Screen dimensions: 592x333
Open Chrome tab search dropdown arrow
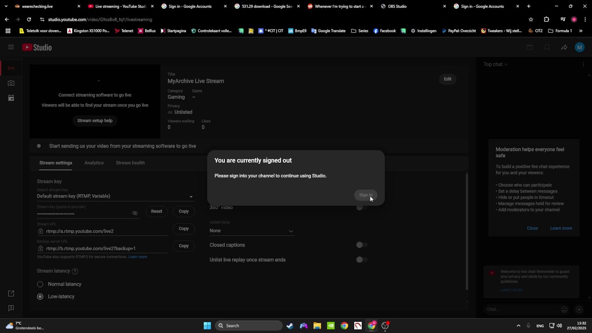6,6
